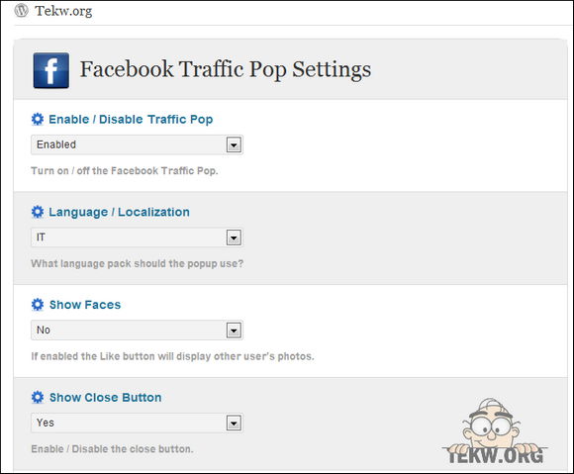This screenshot has width=574, height=474.
Task: Open the Enabled dropdown arrow
Action: [234, 144]
